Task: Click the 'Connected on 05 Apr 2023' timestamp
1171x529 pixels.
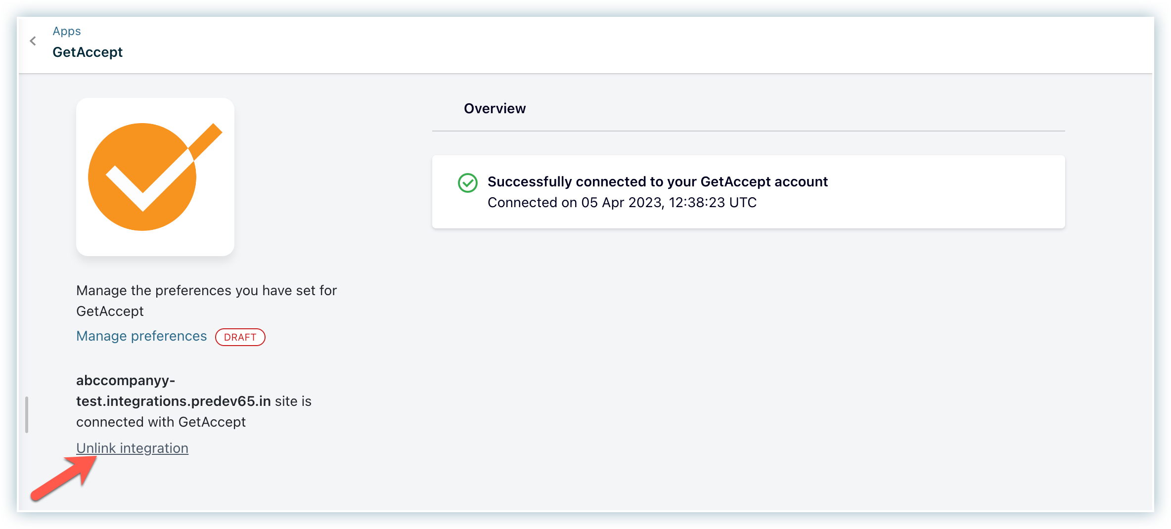Action: point(622,203)
